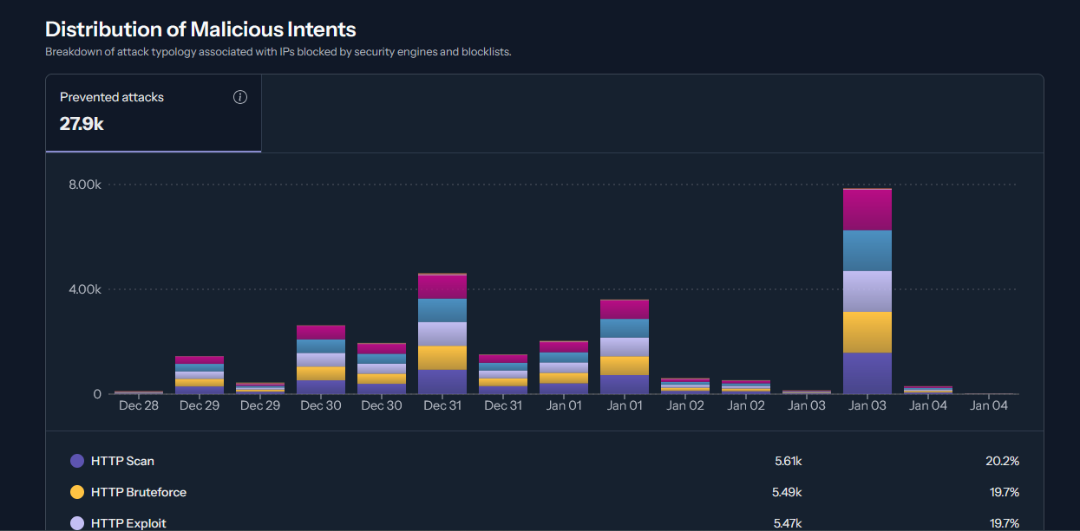Toggle the HTTP Scan legend label
This screenshot has height=531, width=1080.
(122, 461)
